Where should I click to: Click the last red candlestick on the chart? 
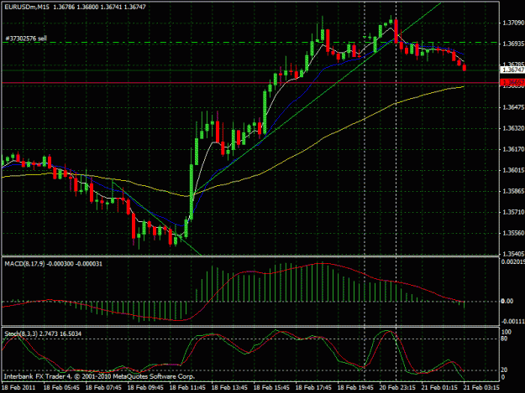[x=465, y=68]
